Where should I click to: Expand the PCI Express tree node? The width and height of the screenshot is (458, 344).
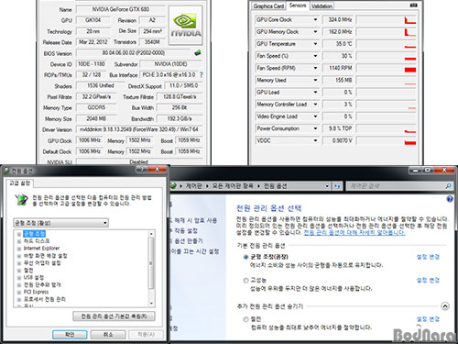pos(19,293)
